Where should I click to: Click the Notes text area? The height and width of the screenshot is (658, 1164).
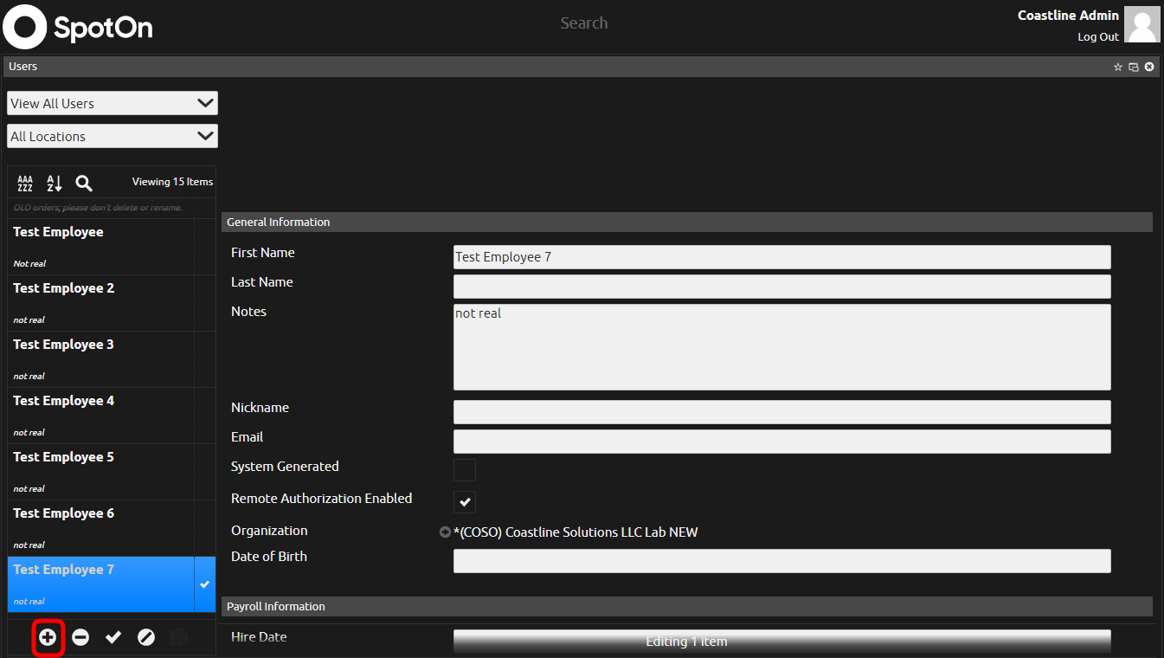(782, 347)
